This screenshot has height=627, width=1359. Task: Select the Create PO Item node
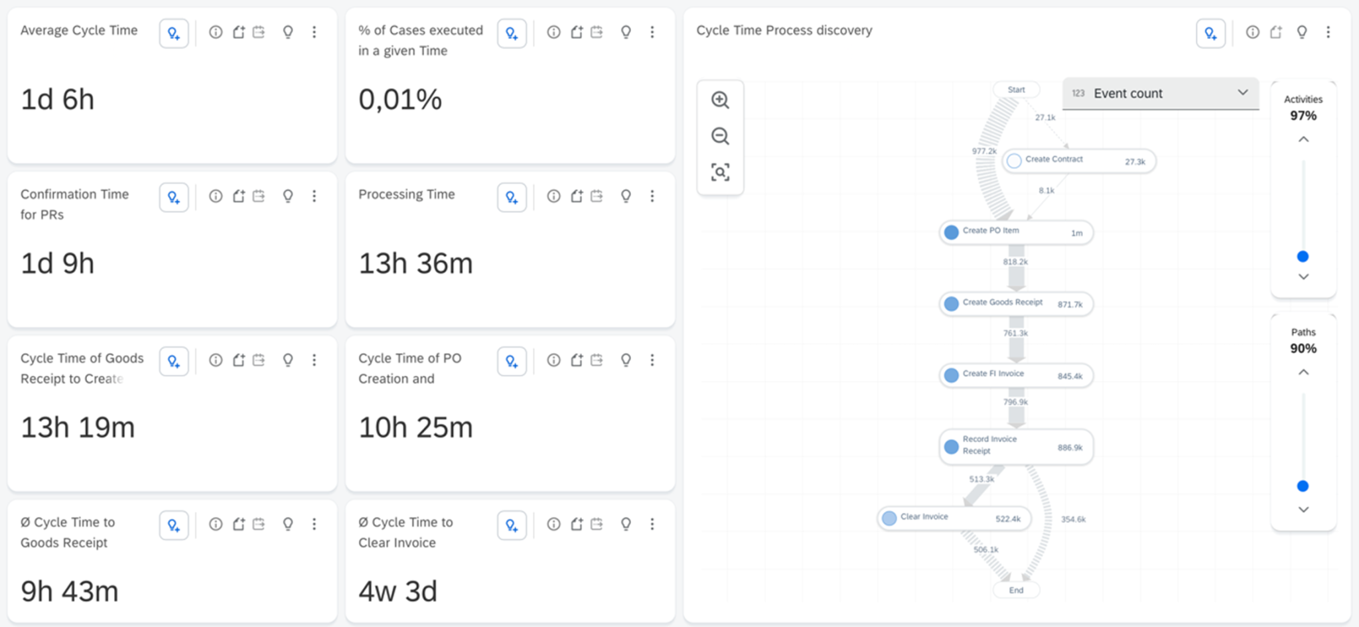pos(1016,232)
